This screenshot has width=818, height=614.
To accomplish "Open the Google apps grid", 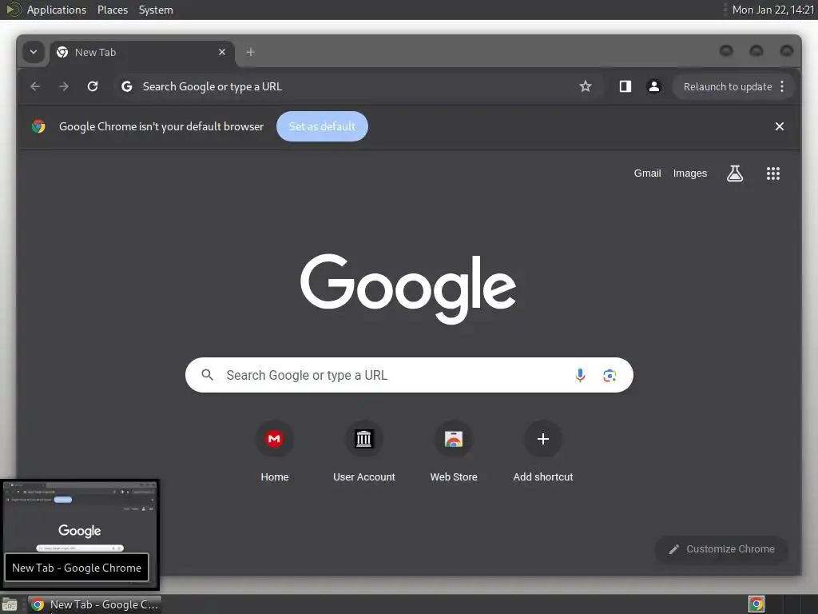I will (x=773, y=173).
